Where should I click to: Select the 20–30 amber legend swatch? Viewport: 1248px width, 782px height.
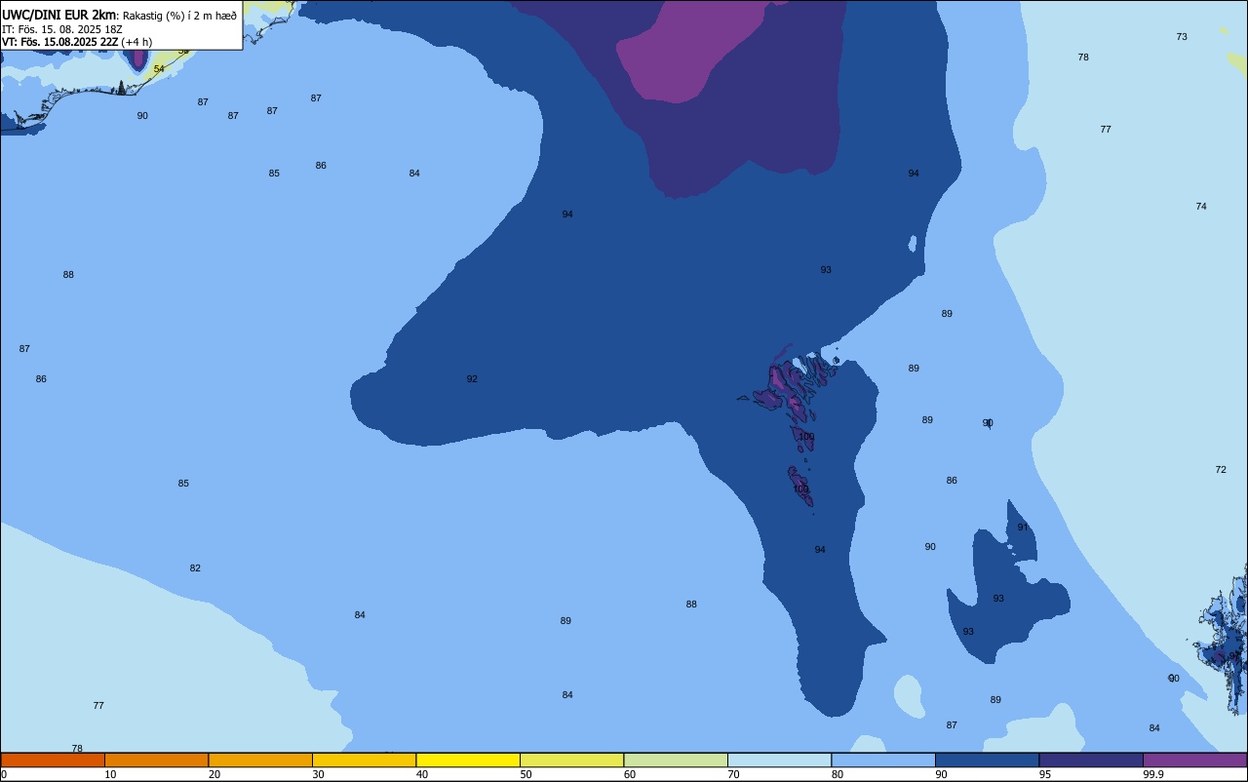coord(260,760)
